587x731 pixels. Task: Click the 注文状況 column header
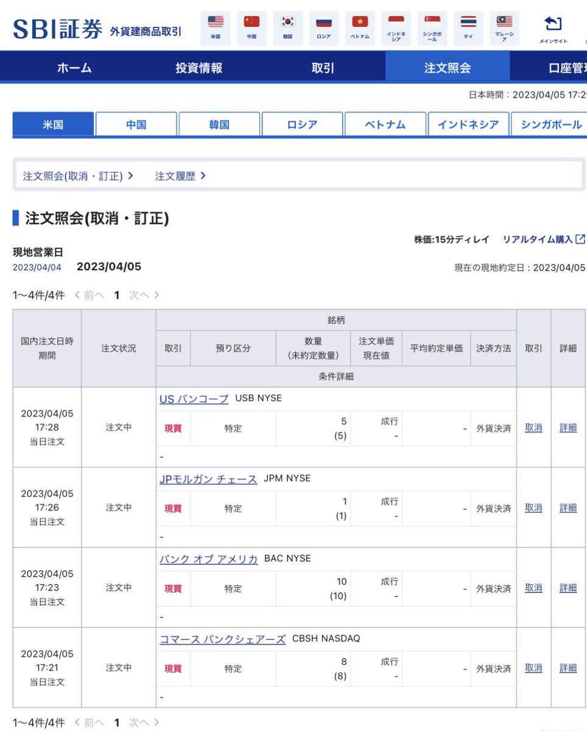119,348
